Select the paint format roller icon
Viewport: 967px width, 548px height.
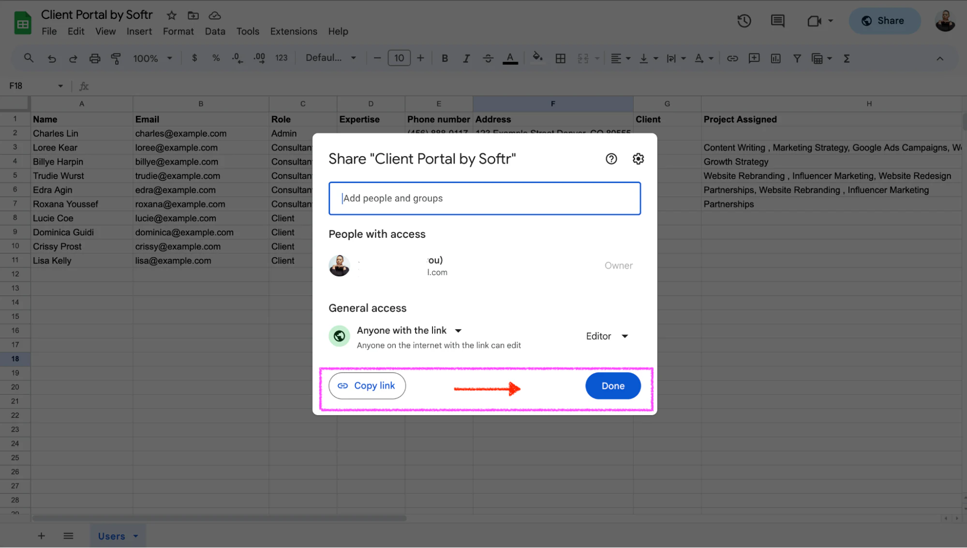coord(116,58)
